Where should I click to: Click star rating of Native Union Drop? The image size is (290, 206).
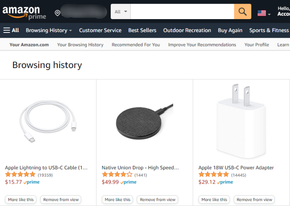[x=117, y=175]
